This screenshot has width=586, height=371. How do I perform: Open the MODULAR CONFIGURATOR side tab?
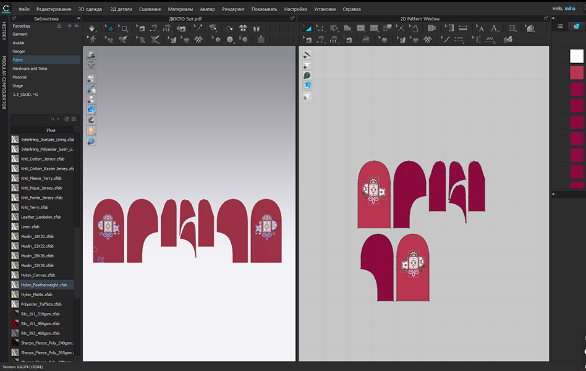click(x=4, y=82)
